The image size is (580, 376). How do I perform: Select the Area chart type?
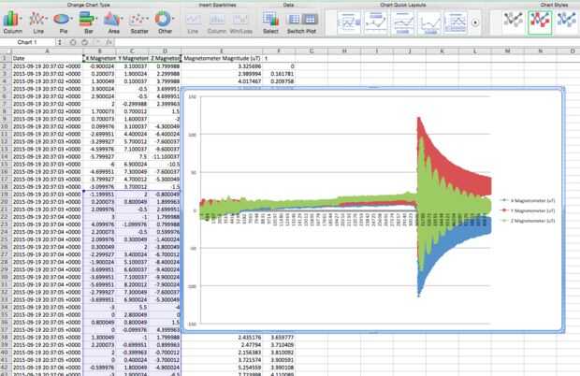113,22
